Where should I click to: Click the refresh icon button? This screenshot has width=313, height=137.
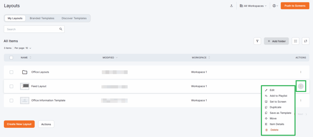305,41
